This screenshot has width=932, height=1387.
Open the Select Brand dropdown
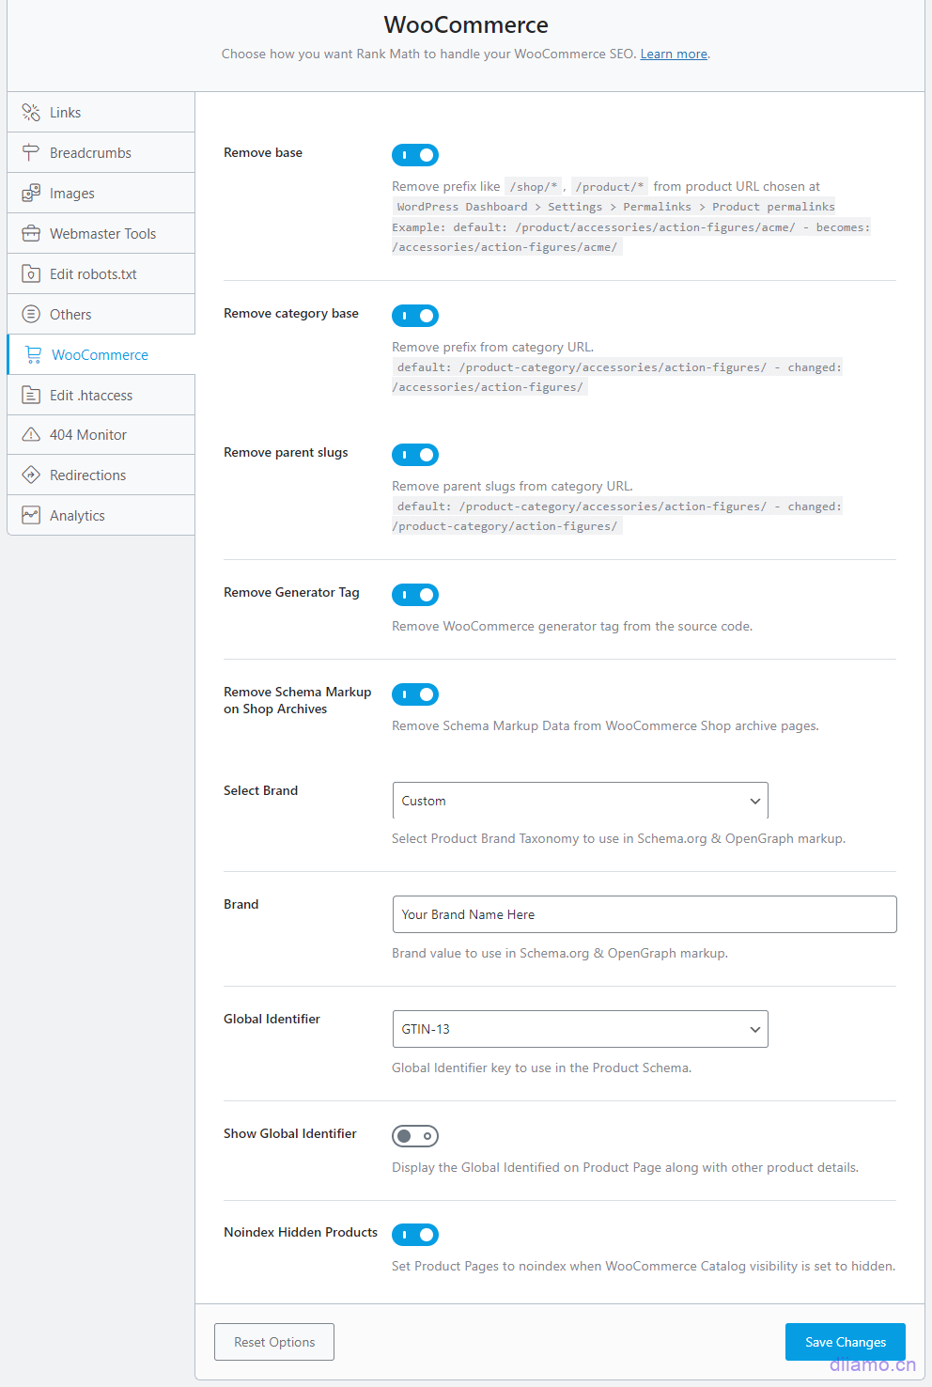[580, 801]
